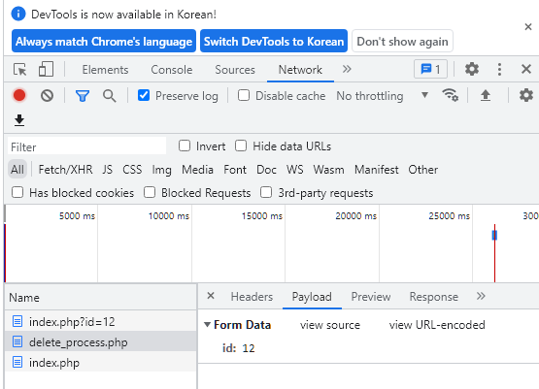Filter by Manifest requests
The image size is (539, 389).
point(377,170)
